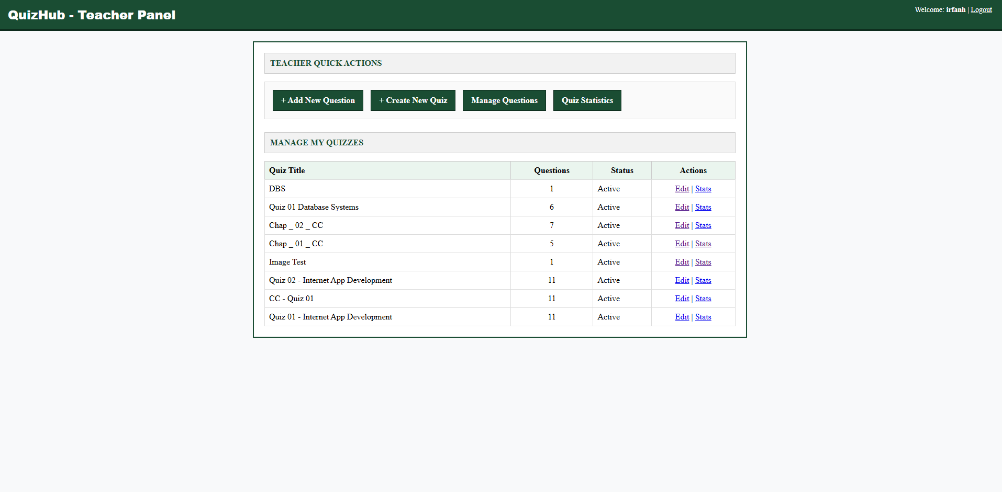View Stats for Quiz 02 - Internet App Development
Image resolution: width=1002 pixels, height=492 pixels.
pos(703,280)
